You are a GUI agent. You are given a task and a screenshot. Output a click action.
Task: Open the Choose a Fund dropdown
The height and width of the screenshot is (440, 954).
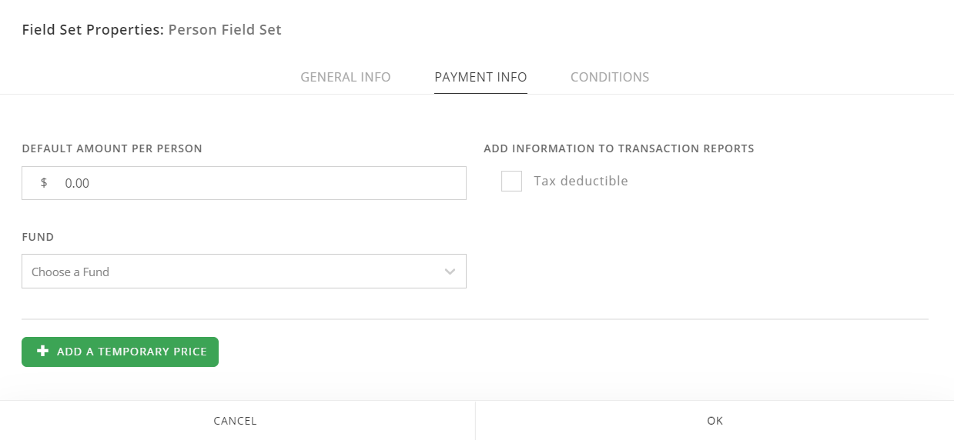(243, 272)
